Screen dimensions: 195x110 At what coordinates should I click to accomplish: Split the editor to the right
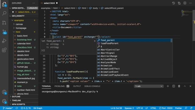(185, 3)
